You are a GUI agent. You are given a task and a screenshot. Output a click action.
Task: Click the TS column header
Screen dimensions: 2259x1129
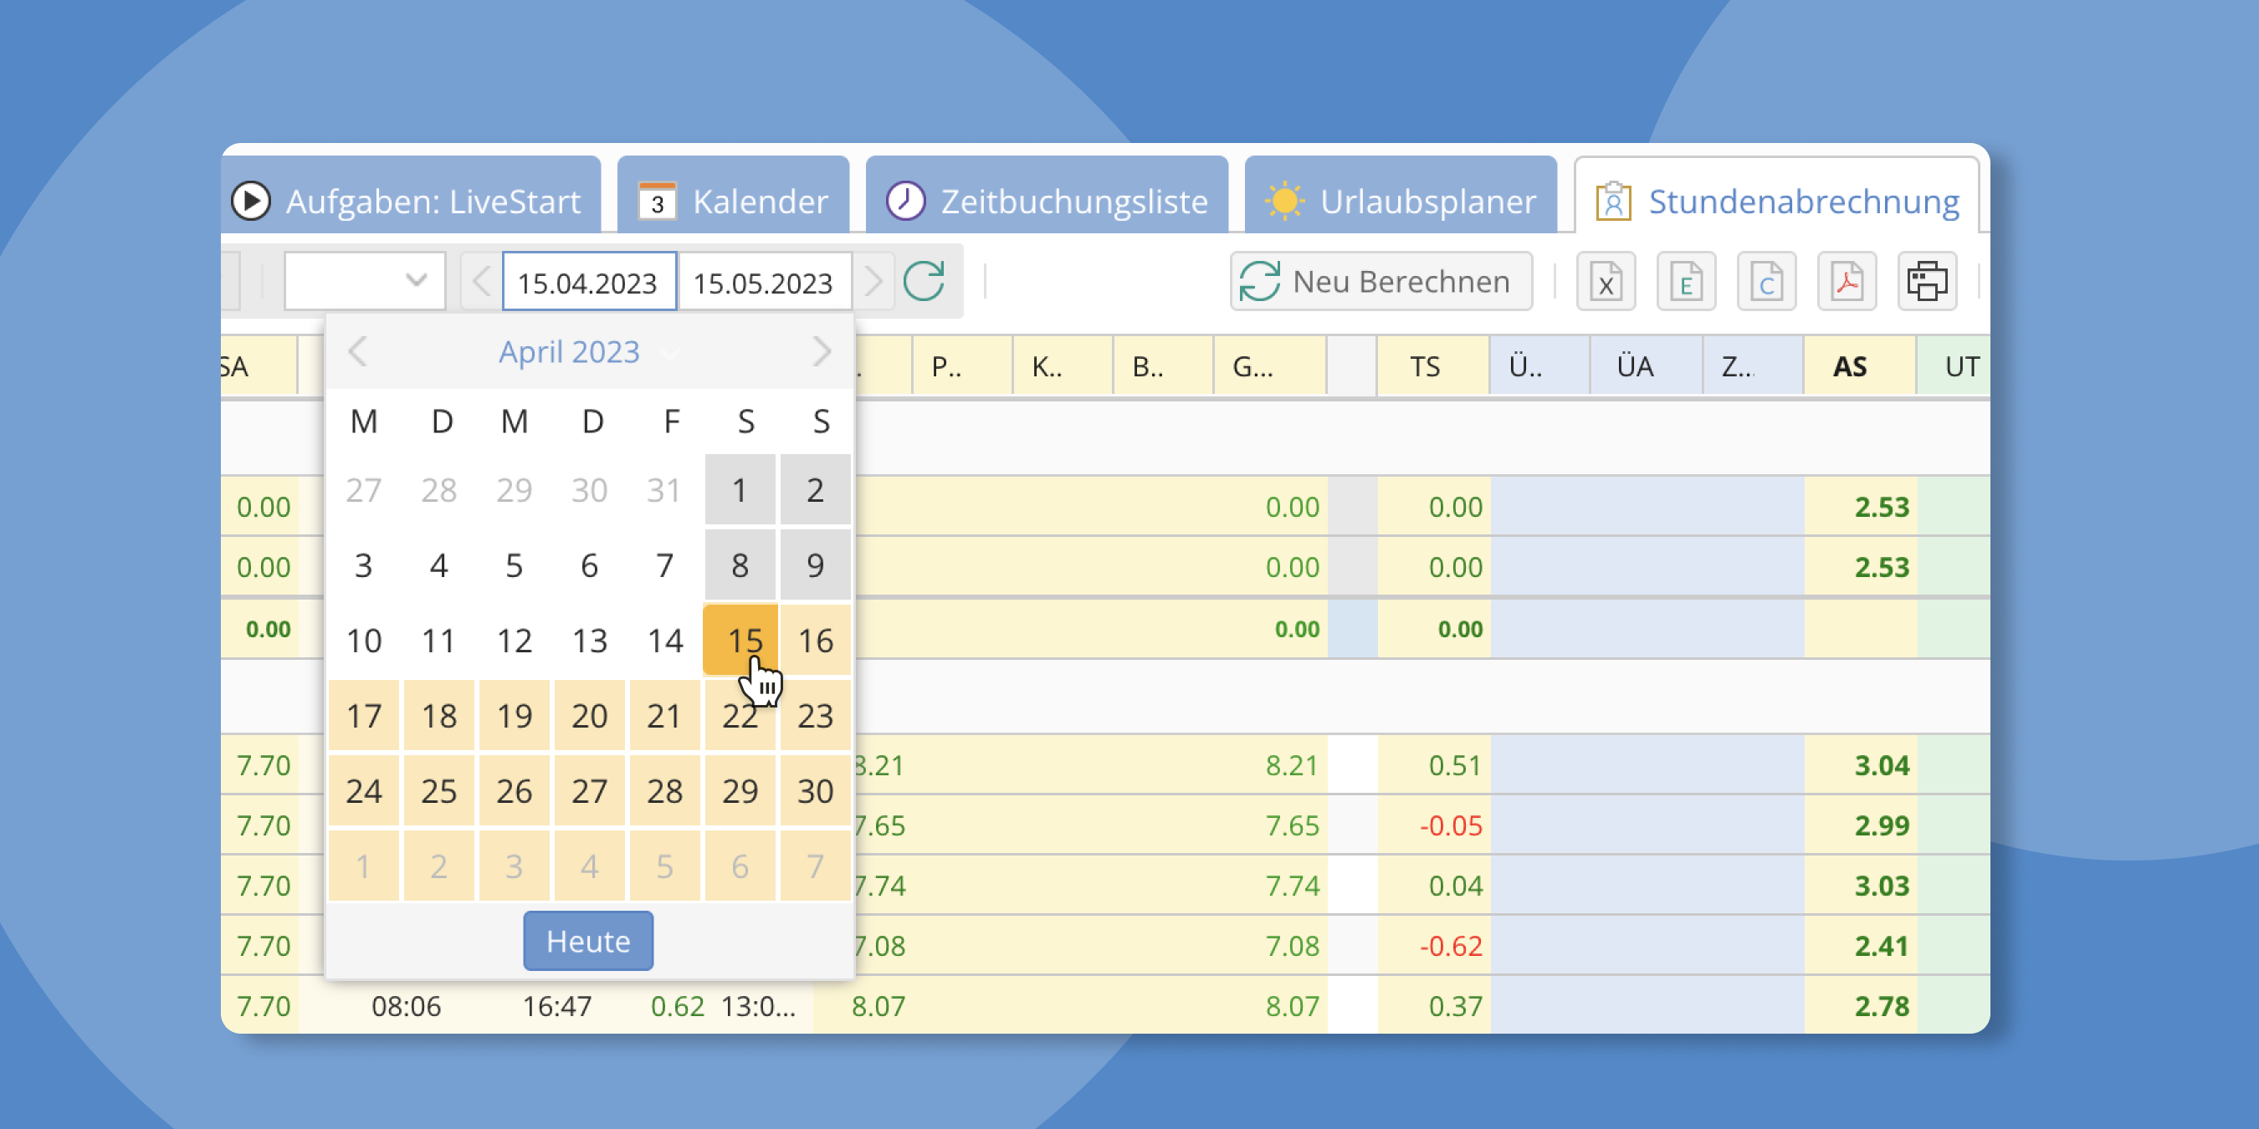[1433, 365]
